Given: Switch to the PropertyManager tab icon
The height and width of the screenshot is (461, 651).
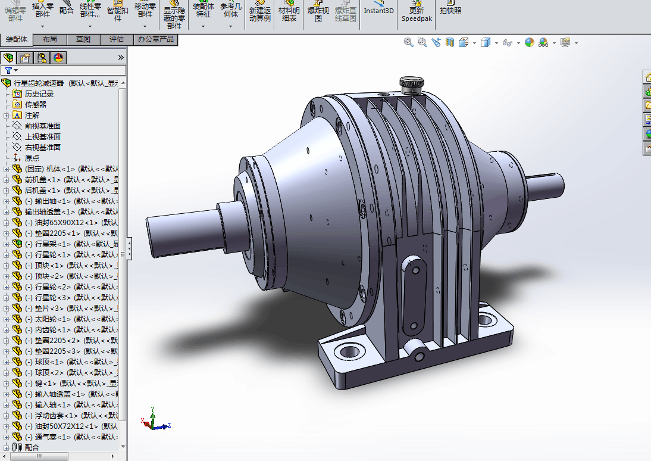Looking at the screenshot, I should click(24, 58).
